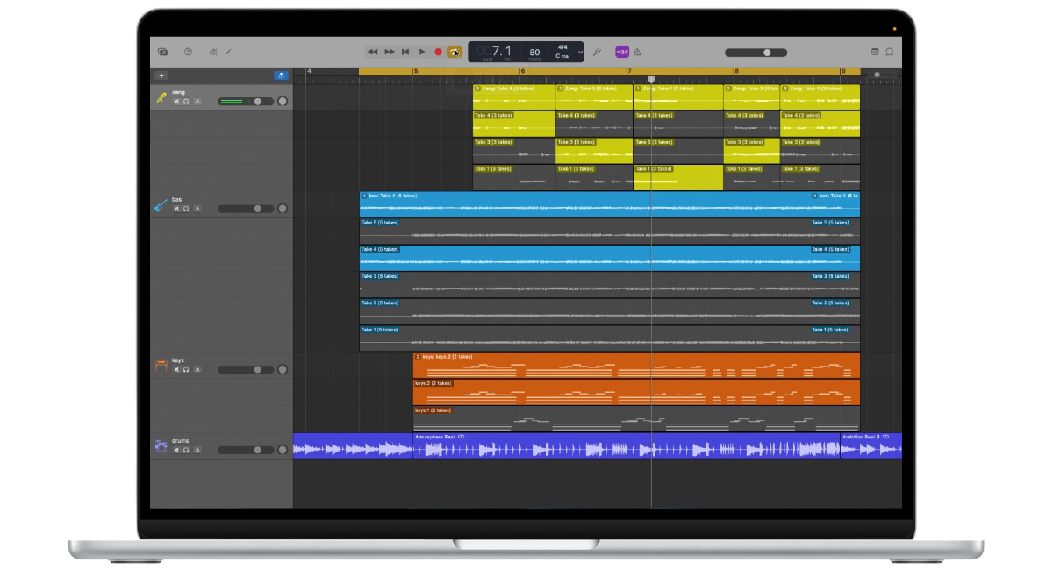Screen dimensions: 1053x570
Task: Add a new track with plus button
Action: [x=161, y=75]
